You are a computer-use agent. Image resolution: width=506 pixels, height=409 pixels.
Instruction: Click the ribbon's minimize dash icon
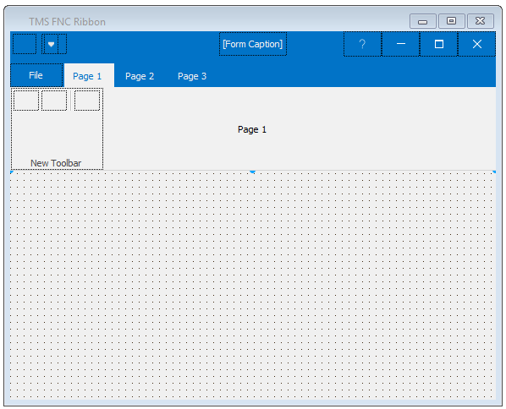click(x=401, y=44)
